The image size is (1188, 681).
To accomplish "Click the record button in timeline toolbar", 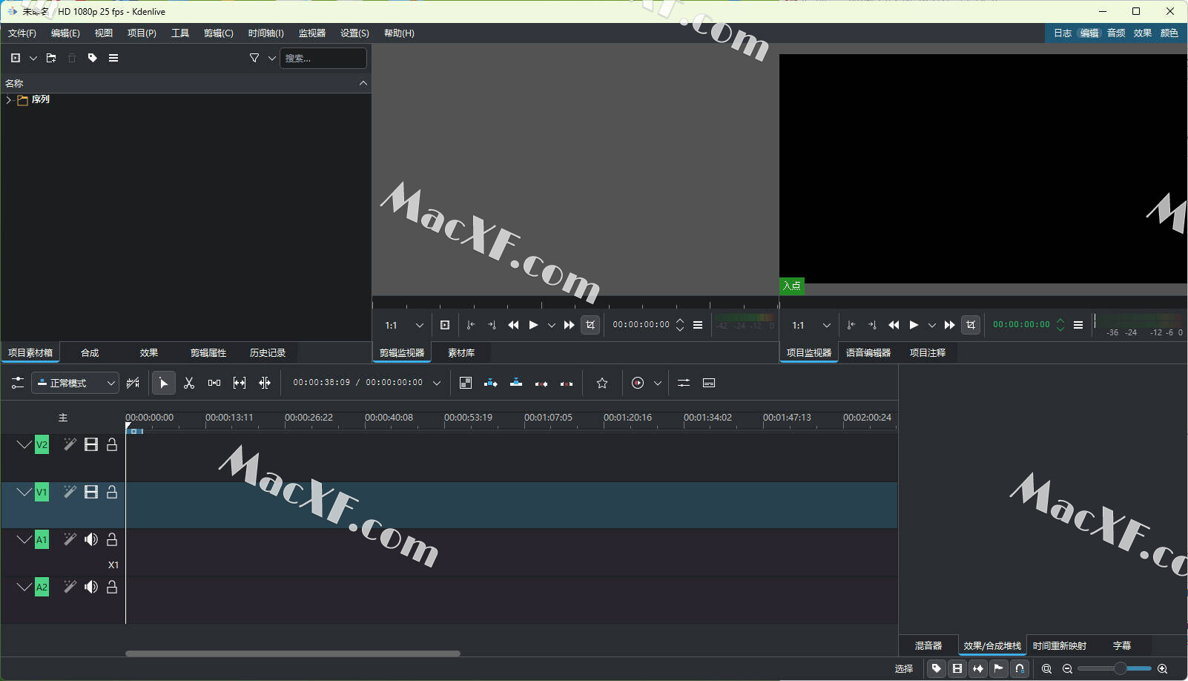I will tap(638, 383).
